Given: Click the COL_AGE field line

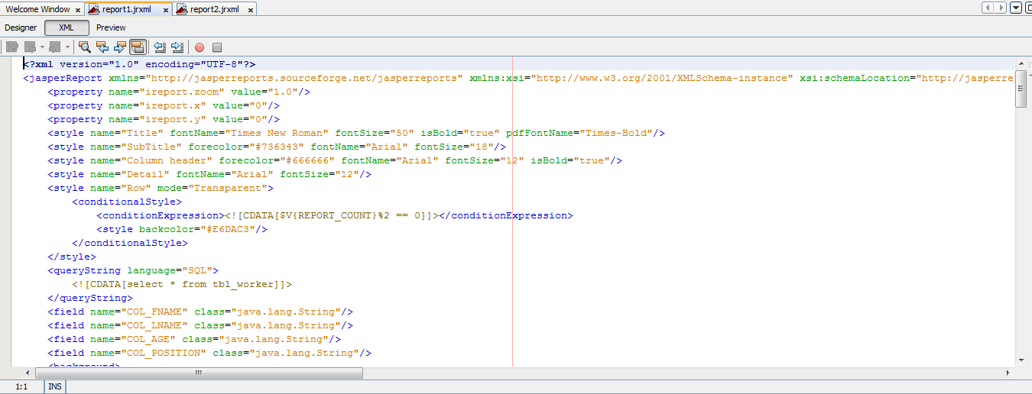Looking at the screenshot, I should (x=194, y=339).
